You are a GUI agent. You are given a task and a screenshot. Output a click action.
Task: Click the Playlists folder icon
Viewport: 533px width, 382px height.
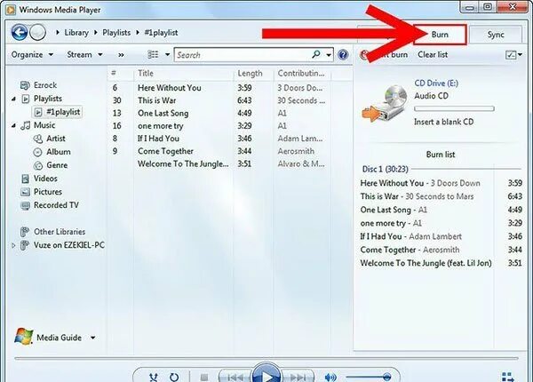click(x=26, y=99)
